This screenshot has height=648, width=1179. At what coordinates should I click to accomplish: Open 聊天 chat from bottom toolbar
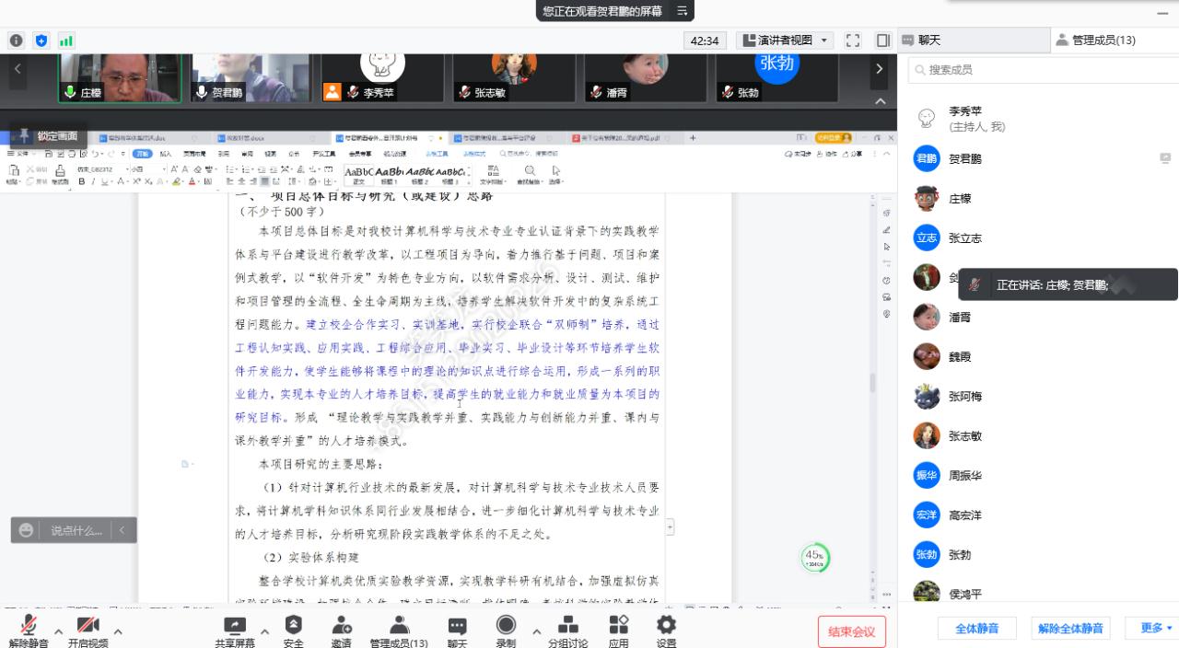click(x=457, y=631)
